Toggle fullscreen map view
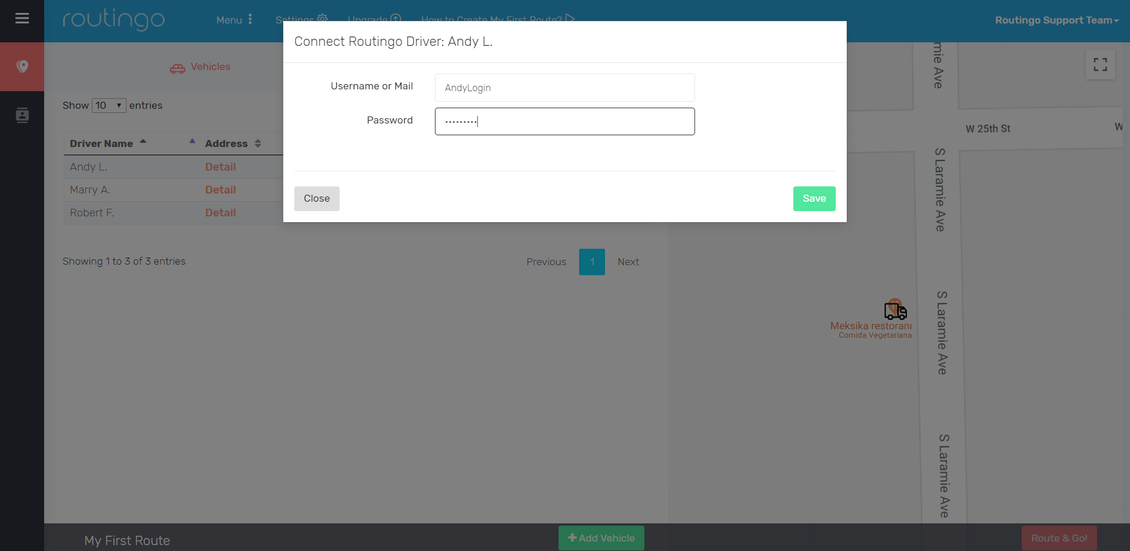The width and height of the screenshot is (1130, 551). pyautogui.click(x=1100, y=64)
